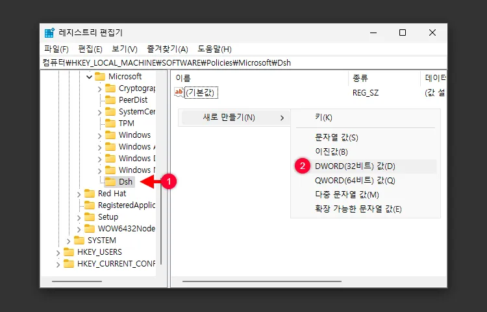Select the TPM key label
This screenshot has height=312, width=487.
click(127, 123)
